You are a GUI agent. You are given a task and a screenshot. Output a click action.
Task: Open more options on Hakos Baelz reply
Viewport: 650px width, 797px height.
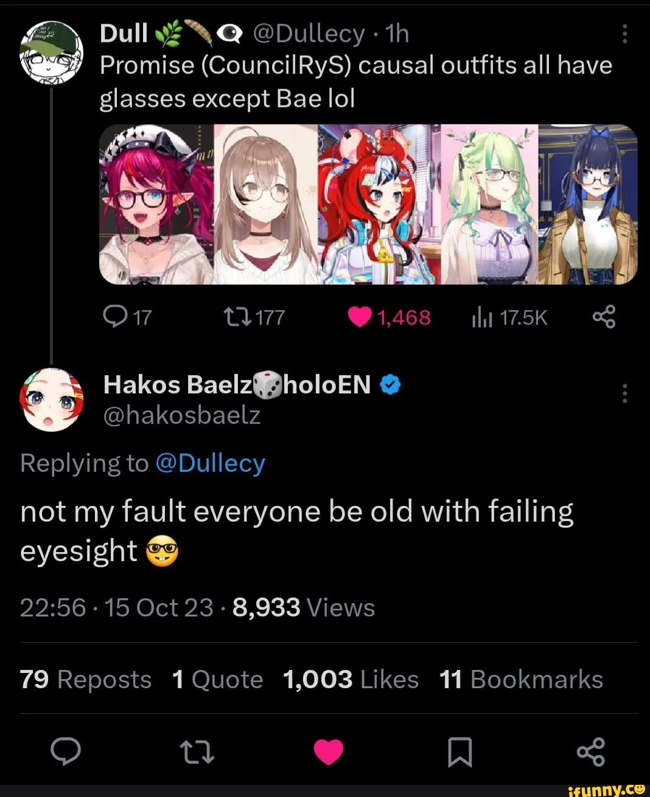point(624,393)
